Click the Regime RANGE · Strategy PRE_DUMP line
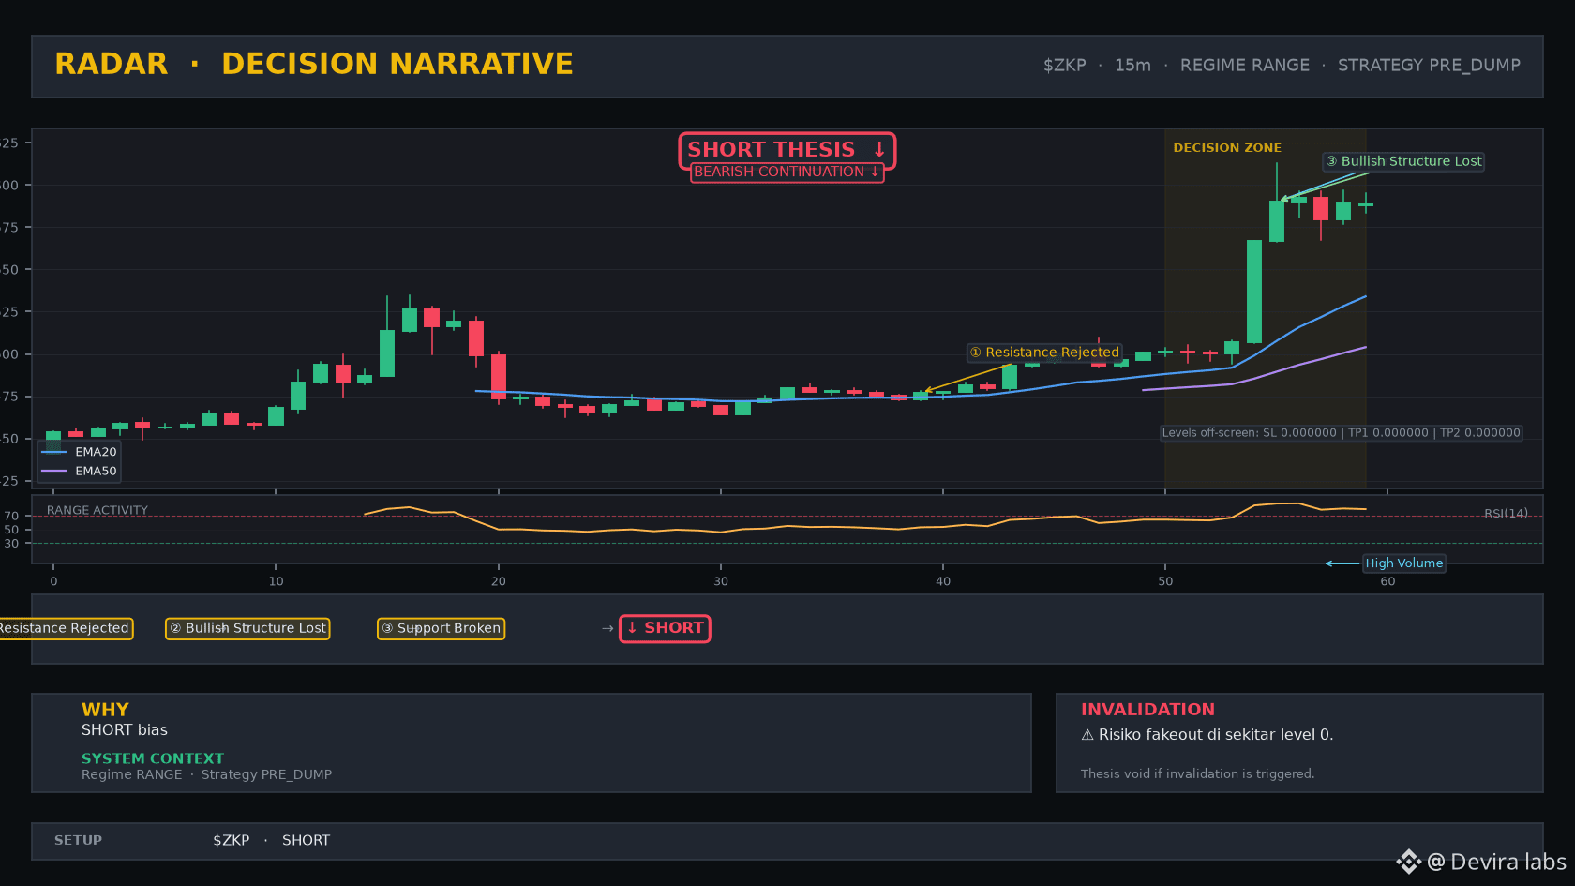Image resolution: width=1575 pixels, height=886 pixels. [x=206, y=774]
